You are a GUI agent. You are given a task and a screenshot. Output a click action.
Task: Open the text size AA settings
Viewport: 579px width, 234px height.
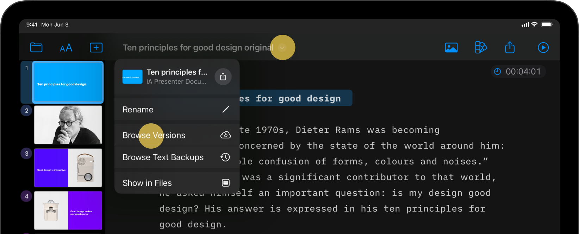coord(66,48)
